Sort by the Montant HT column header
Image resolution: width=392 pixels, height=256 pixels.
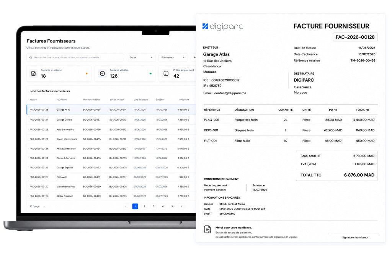pyautogui.click(x=184, y=100)
